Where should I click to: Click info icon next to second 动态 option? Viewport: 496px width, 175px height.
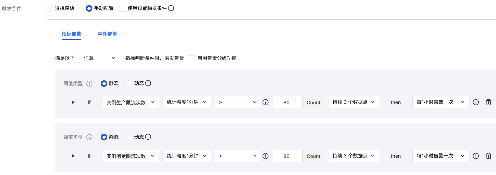coord(148,137)
